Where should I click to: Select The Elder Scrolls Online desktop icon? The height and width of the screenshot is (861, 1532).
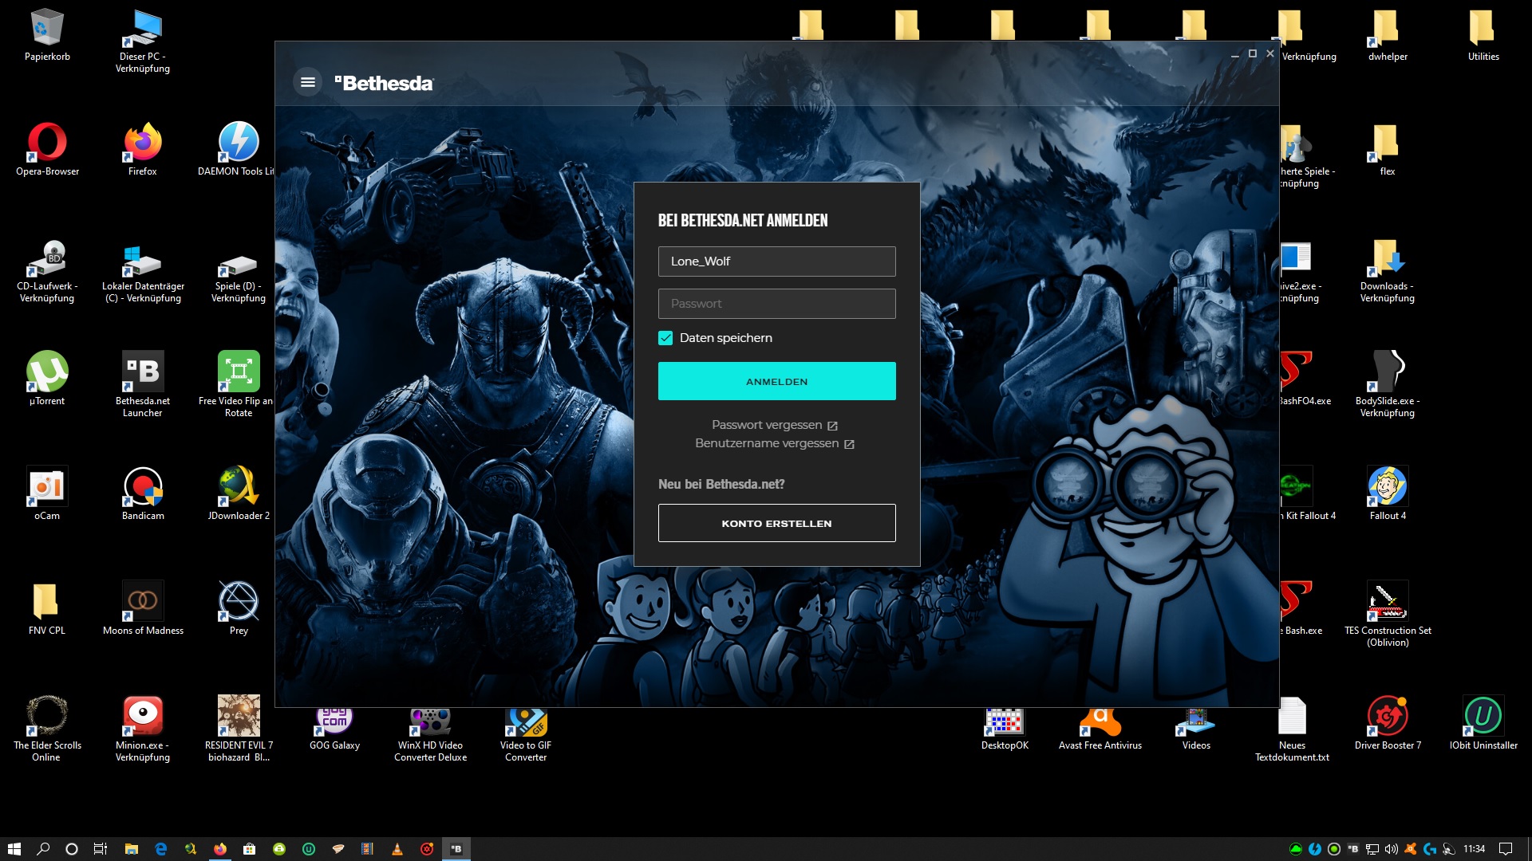pyautogui.click(x=47, y=717)
